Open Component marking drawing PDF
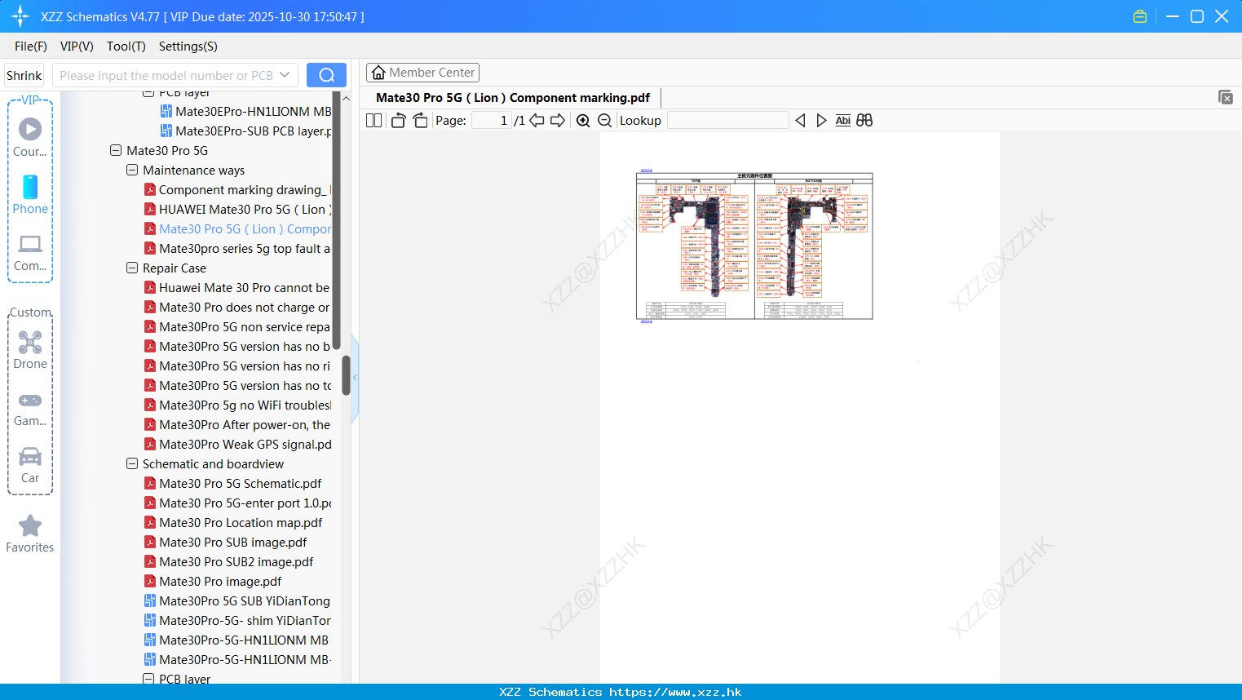Image resolution: width=1242 pixels, height=700 pixels. coord(237,190)
